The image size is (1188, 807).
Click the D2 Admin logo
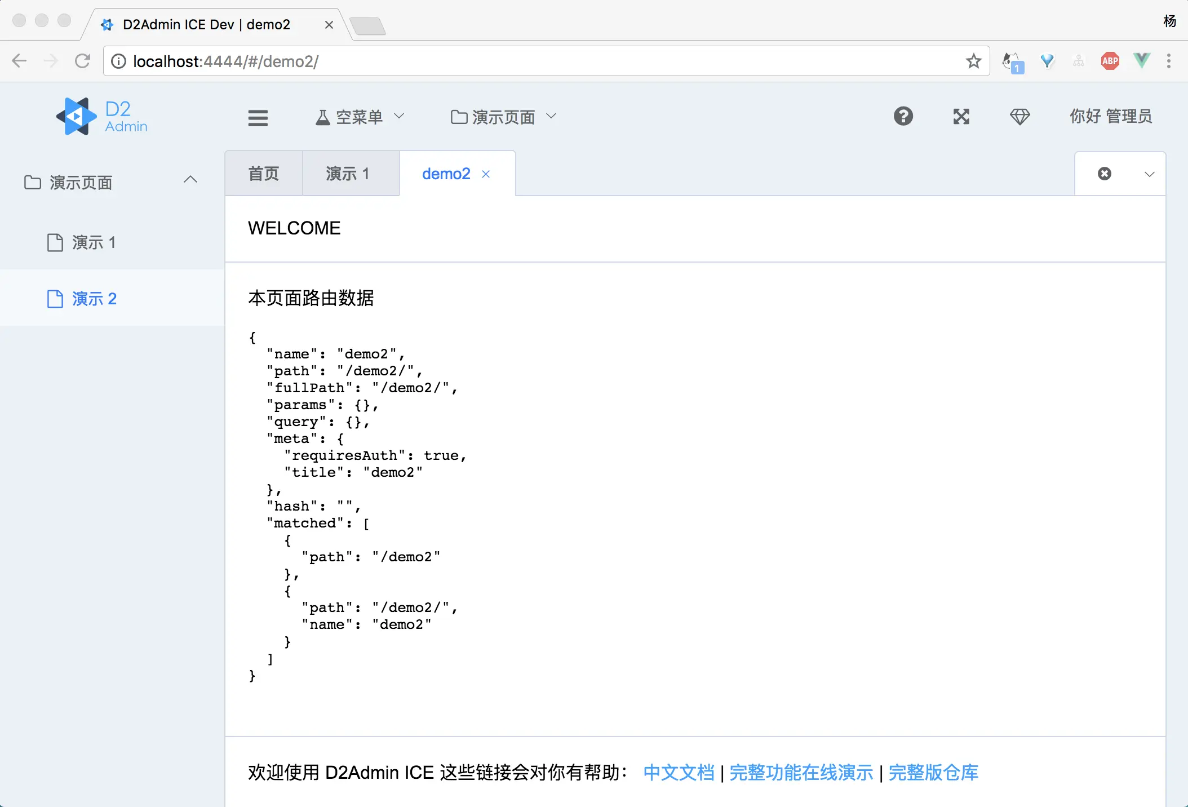(x=102, y=117)
